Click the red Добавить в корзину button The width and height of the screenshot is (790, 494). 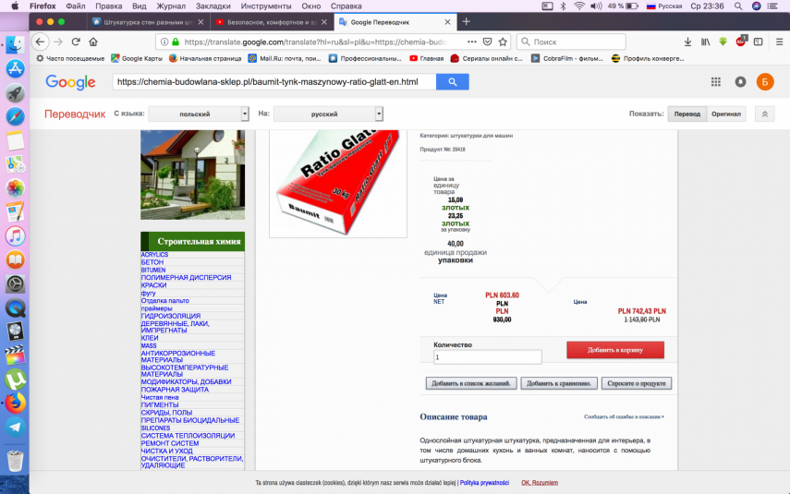pyautogui.click(x=614, y=350)
